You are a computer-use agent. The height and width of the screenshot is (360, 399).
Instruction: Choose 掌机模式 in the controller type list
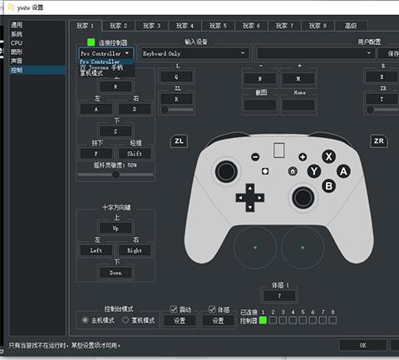point(106,73)
